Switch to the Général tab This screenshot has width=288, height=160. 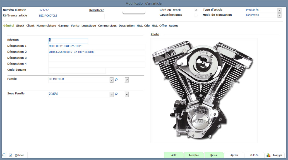point(9,25)
